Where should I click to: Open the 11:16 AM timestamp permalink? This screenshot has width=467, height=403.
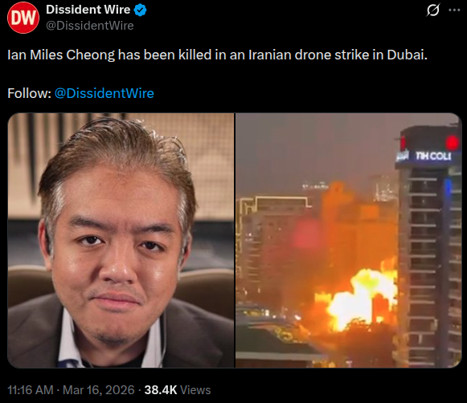click(x=30, y=390)
